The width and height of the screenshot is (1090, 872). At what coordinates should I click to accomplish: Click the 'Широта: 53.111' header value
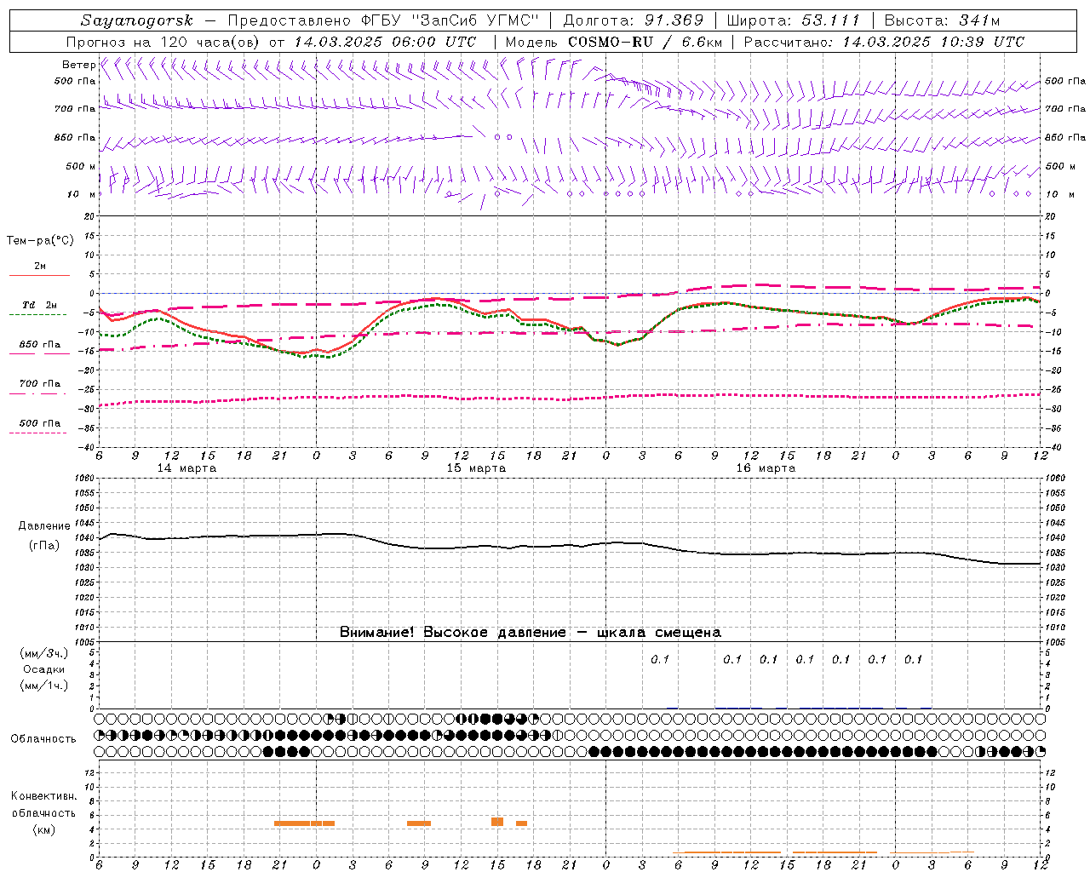[x=794, y=20]
